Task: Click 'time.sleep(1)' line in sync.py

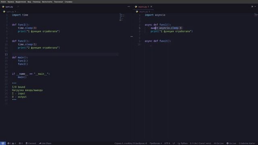Action: (27, 44)
